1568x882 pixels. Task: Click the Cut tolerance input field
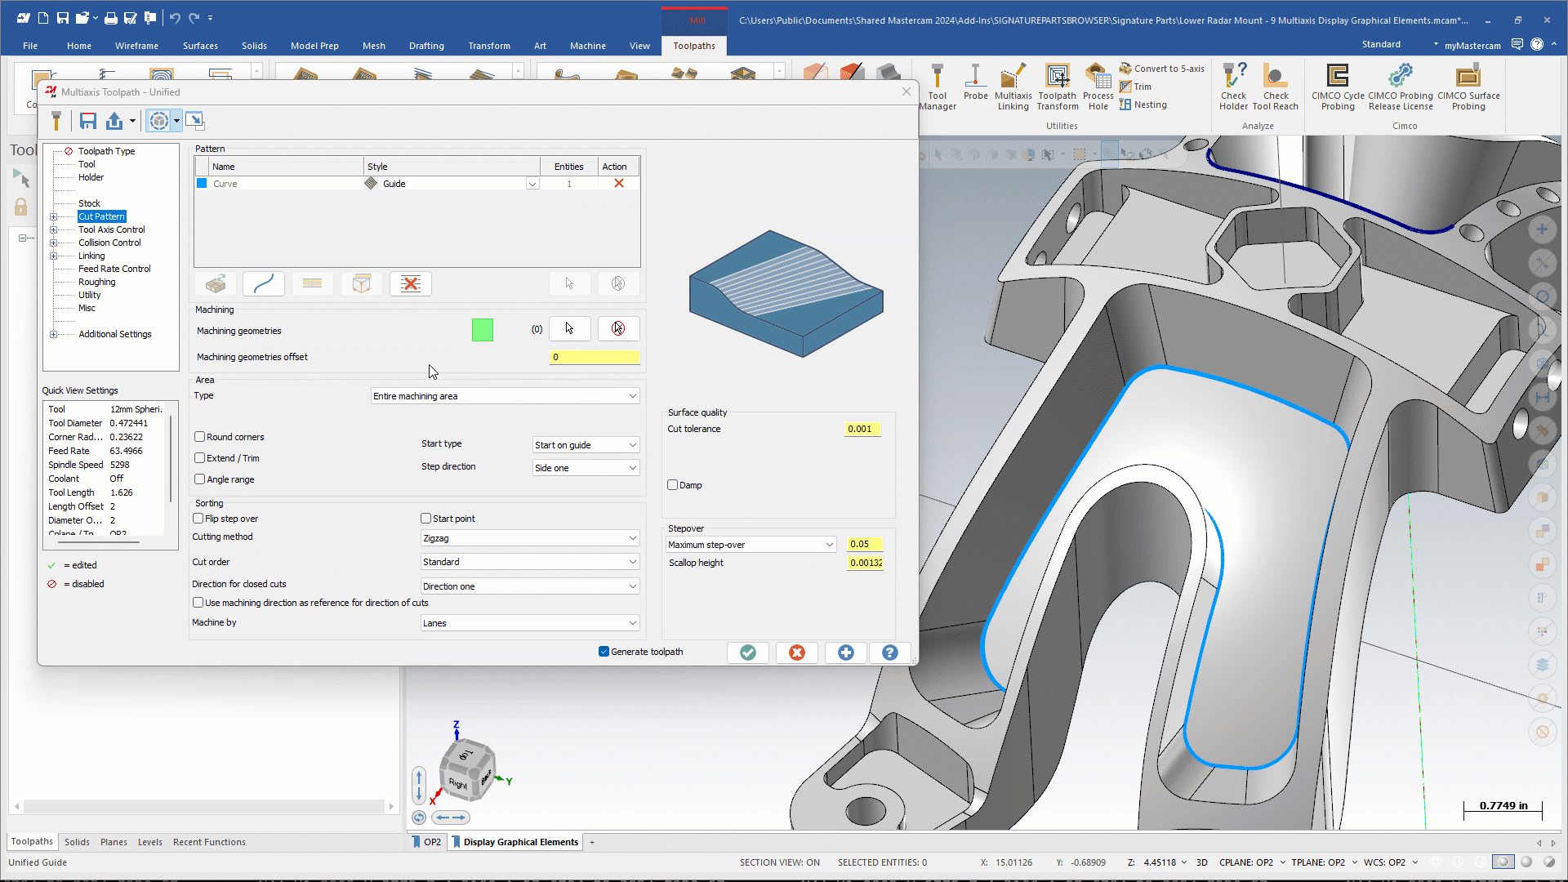[862, 429]
